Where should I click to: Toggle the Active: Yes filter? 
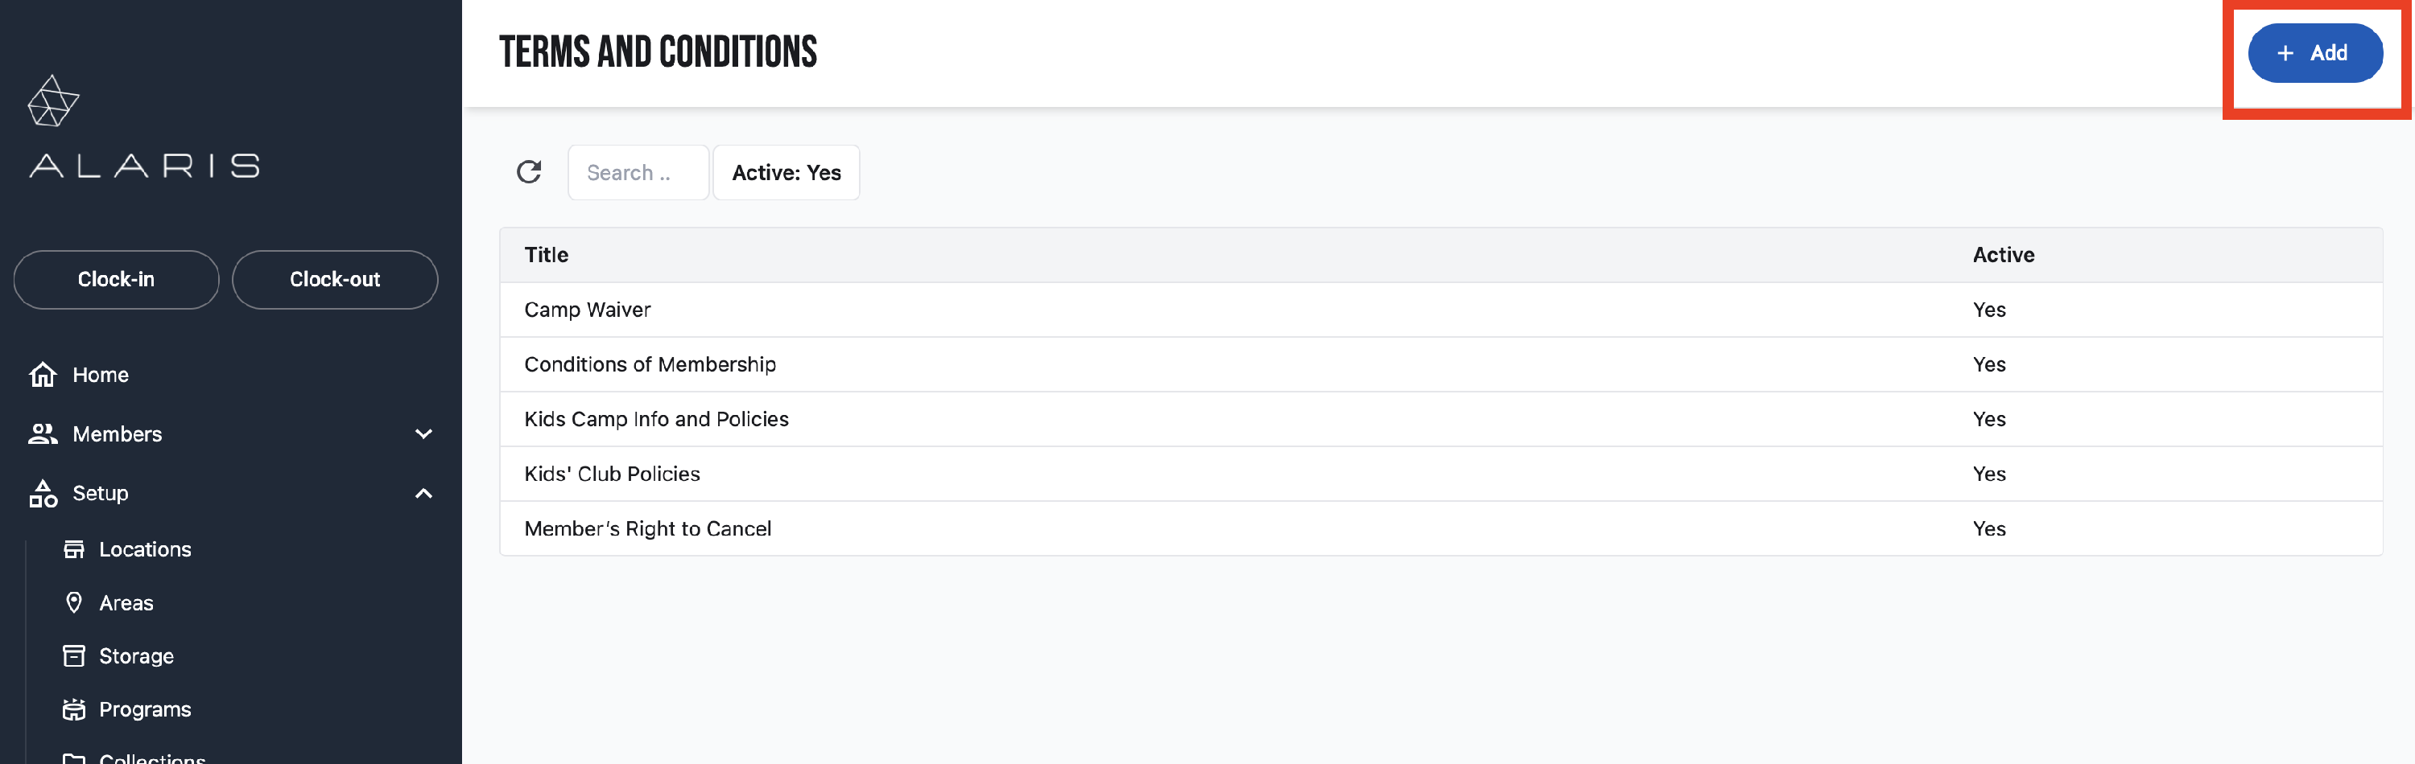pyautogui.click(x=786, y=172)
